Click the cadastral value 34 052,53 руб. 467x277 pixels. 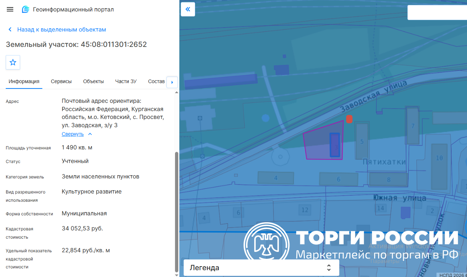82,229
